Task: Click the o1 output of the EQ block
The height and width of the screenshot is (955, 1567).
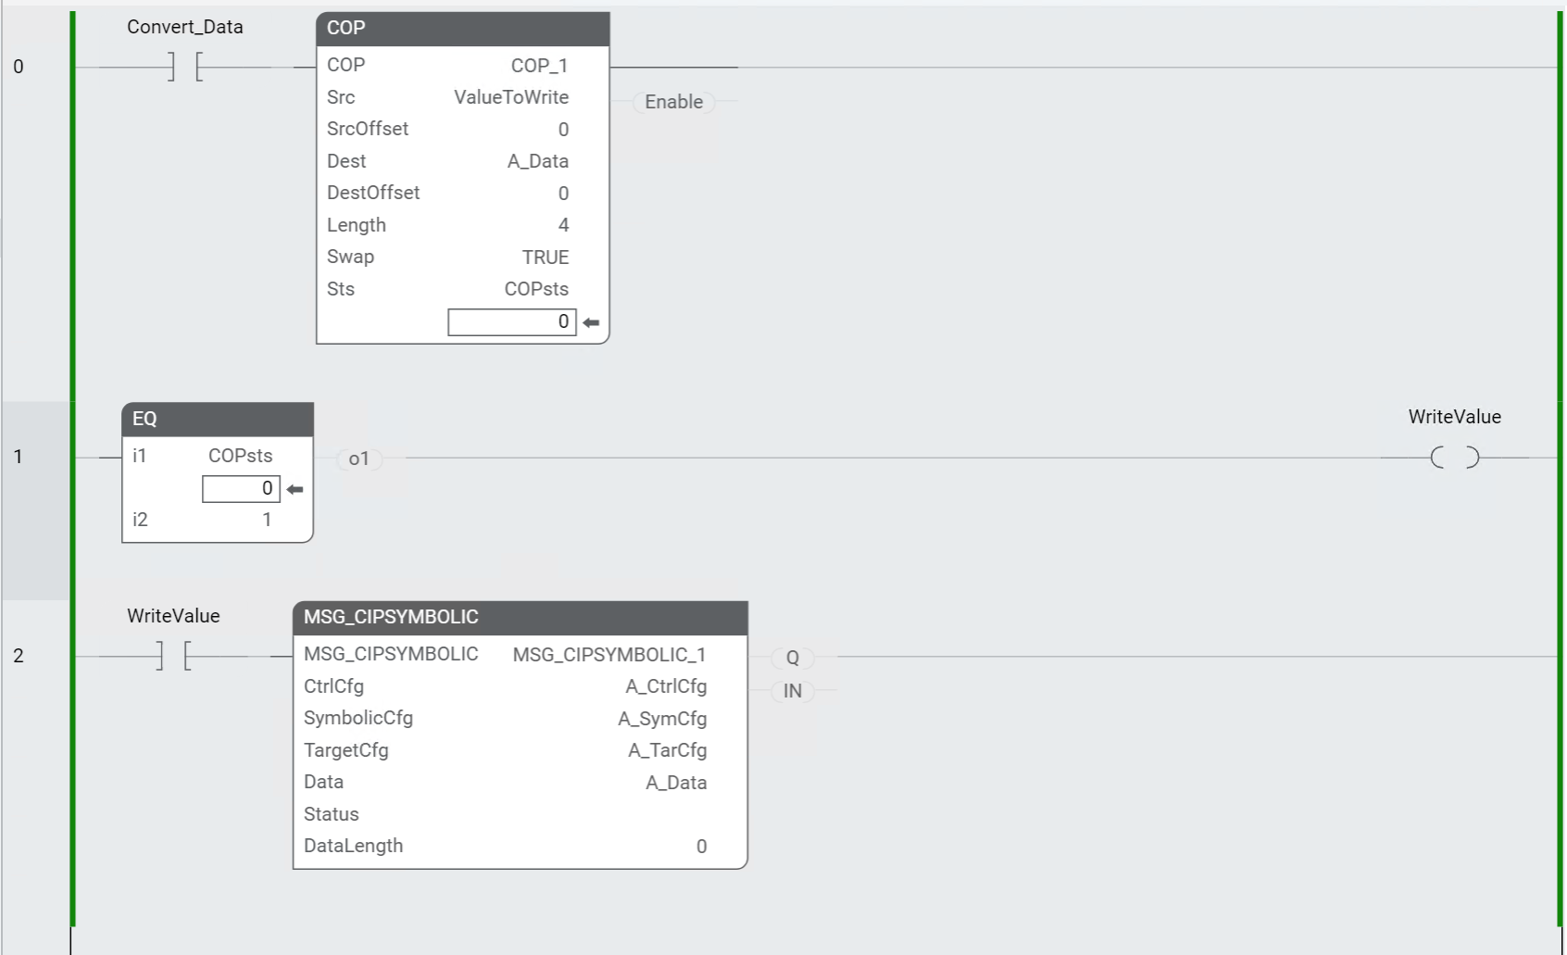Action: coord(360,459)
